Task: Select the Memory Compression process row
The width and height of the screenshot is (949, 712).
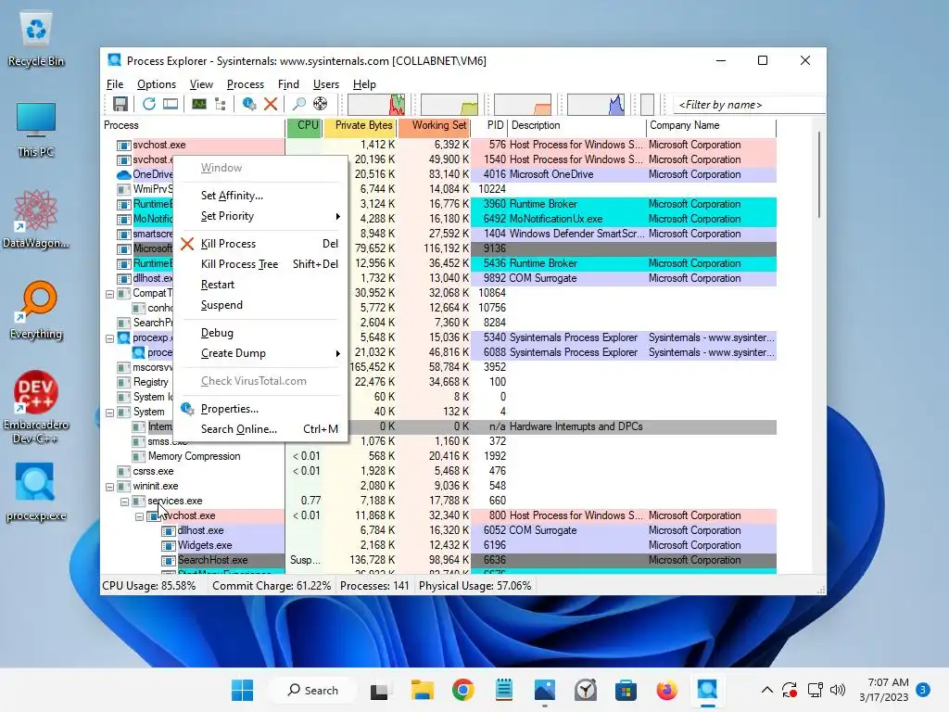Action: (x=438, y=456)
